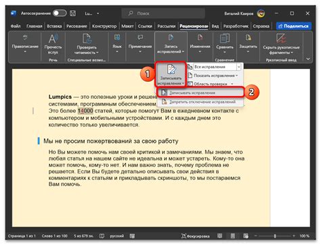Expand Скрыть рукописные фрагменты dropdown arrow
This screenshot has width=321, height=245.
(292, 53)
